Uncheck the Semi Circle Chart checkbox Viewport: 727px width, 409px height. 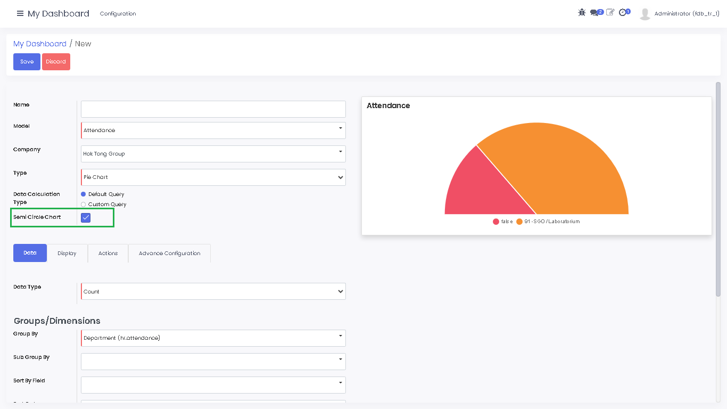click(x=86, y=217)
